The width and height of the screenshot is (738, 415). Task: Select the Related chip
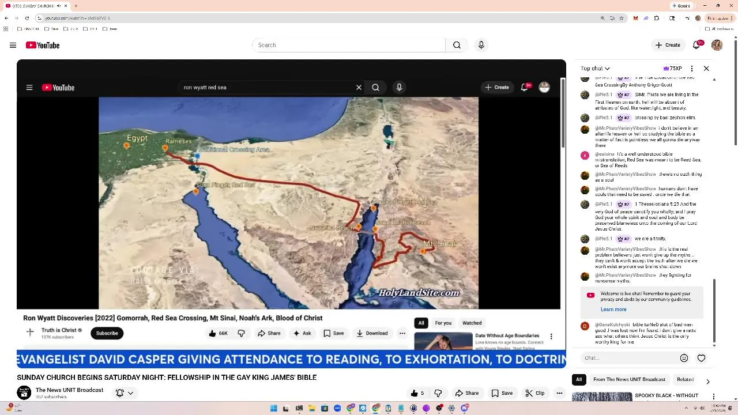686,379
